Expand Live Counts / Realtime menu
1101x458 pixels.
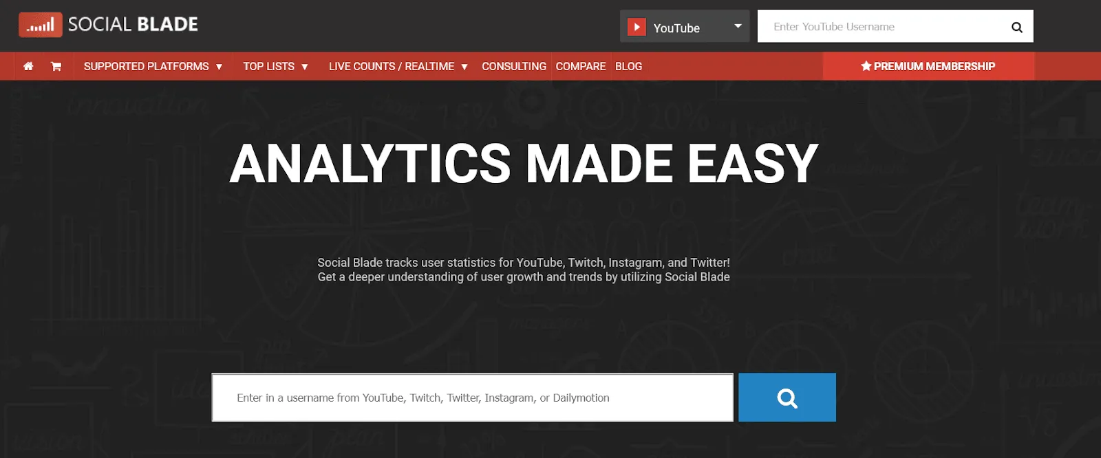point(398,66)
